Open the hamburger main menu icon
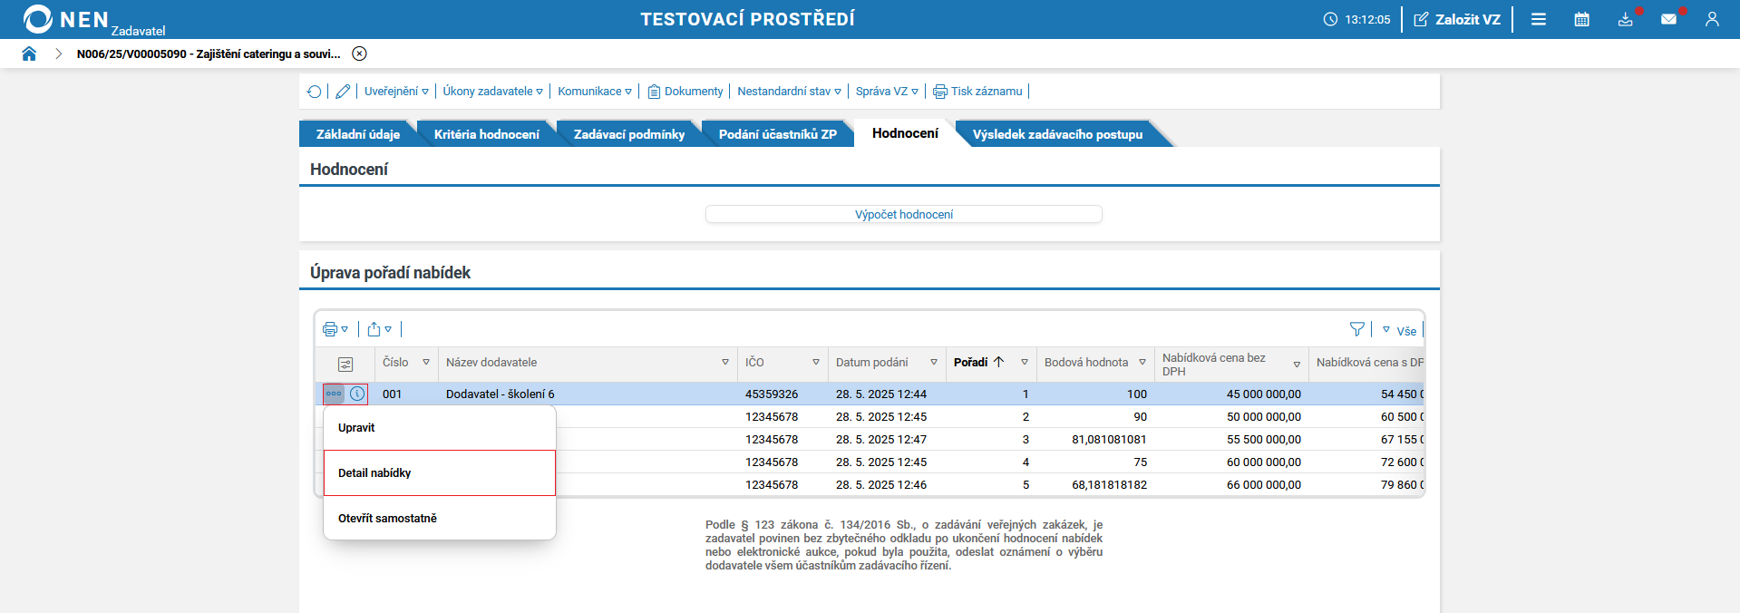 pyautogui.click(x=1539, y=19)
